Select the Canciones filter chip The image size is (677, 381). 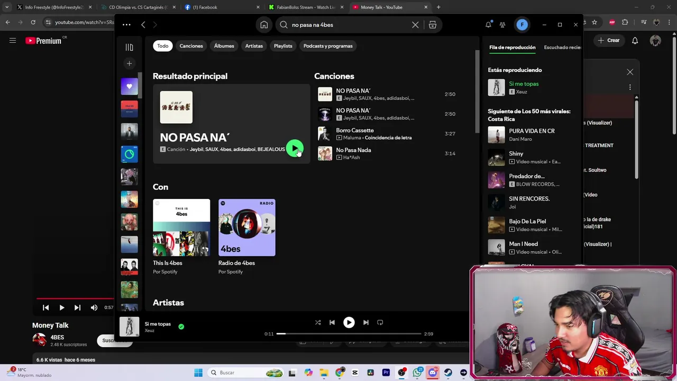(x=191, y=46)
